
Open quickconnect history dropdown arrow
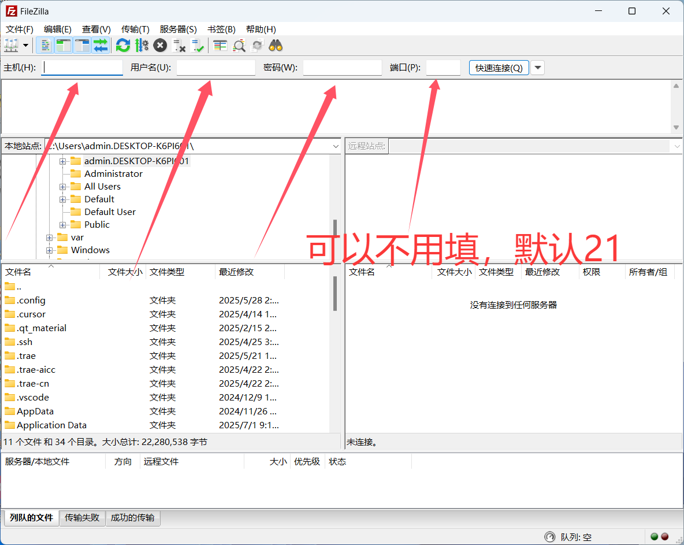[x=538, y=68]
